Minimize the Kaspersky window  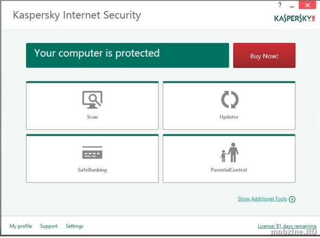pyautogui.click(x=292, y=6)
